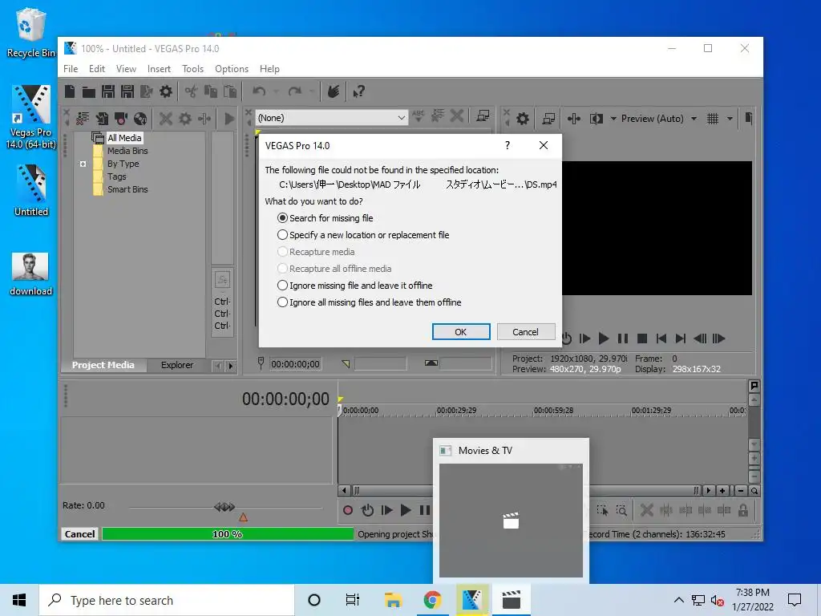The height and width of the screenshot is (616, 821).
Task: Click the Extract Audio from CD icon
Action: [140, 119]
